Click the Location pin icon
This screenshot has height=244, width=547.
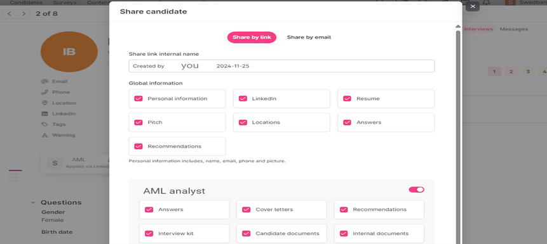(44, 103)
